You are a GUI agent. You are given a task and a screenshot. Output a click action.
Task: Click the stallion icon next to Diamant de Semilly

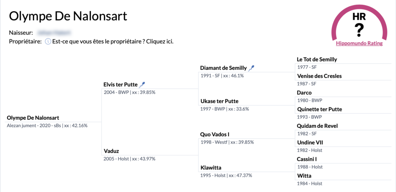251,68
